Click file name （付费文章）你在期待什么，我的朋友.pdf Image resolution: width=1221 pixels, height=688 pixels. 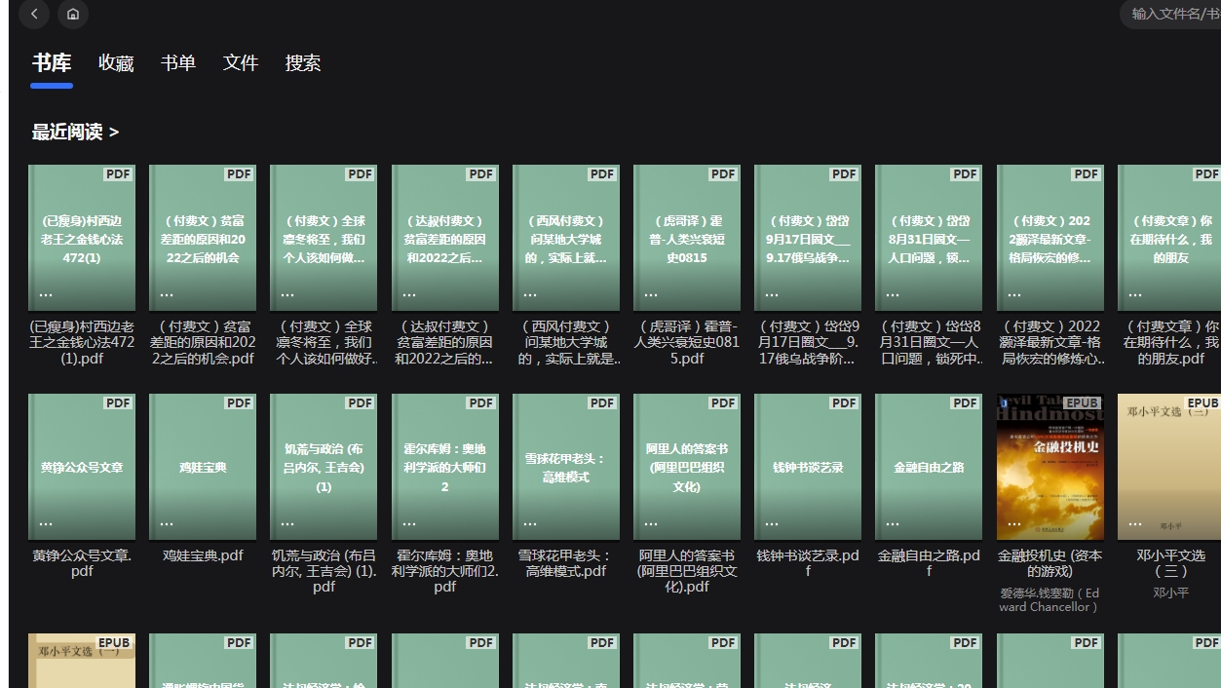pyautogui.click(x=1171, y=342)
